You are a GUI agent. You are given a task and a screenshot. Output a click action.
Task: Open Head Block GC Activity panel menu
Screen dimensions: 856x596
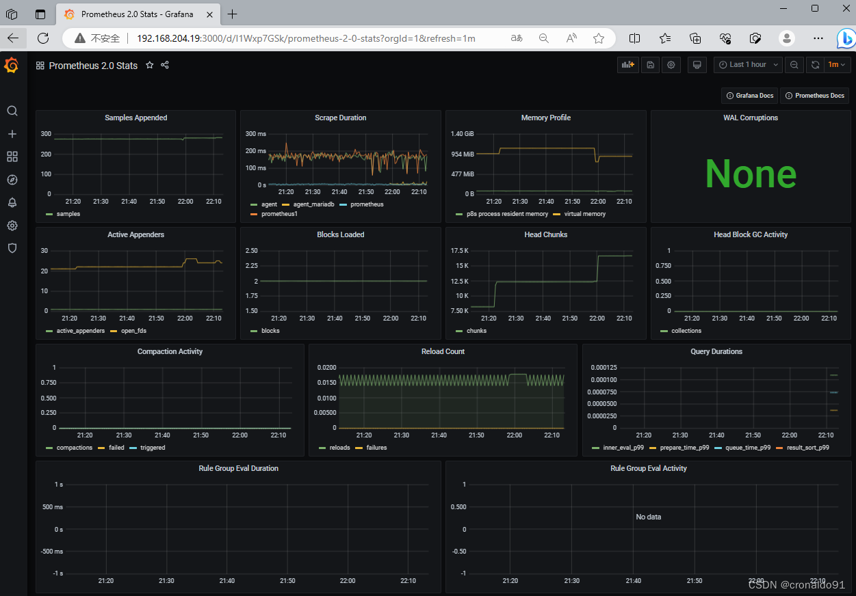[x=751, y=234]
